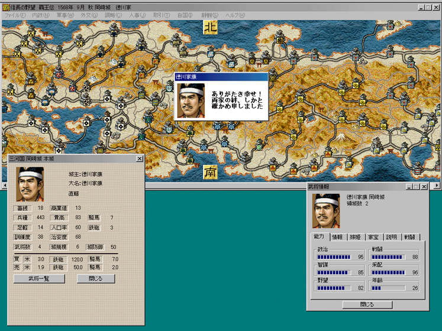The height and width of the screenshot is (331, 442).
Task: Click the 貫高 label
Action: [59, 218]
